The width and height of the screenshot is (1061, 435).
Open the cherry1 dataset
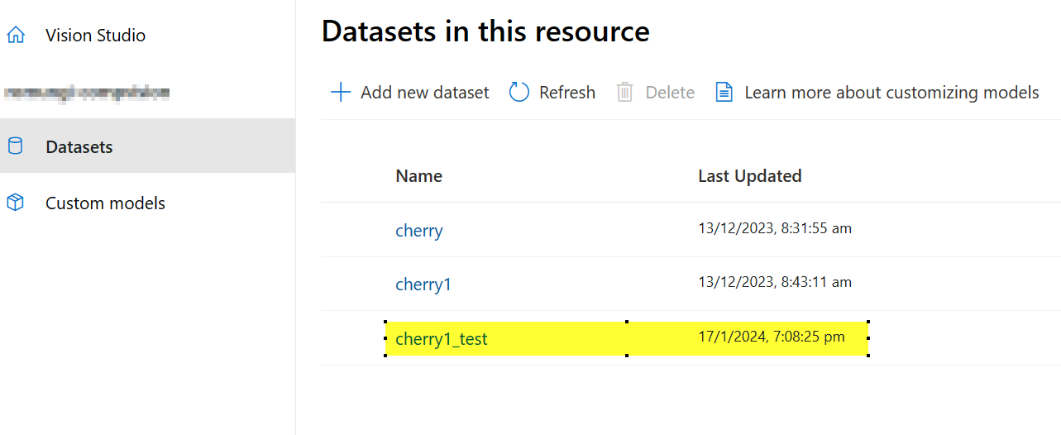pos(423,284)
